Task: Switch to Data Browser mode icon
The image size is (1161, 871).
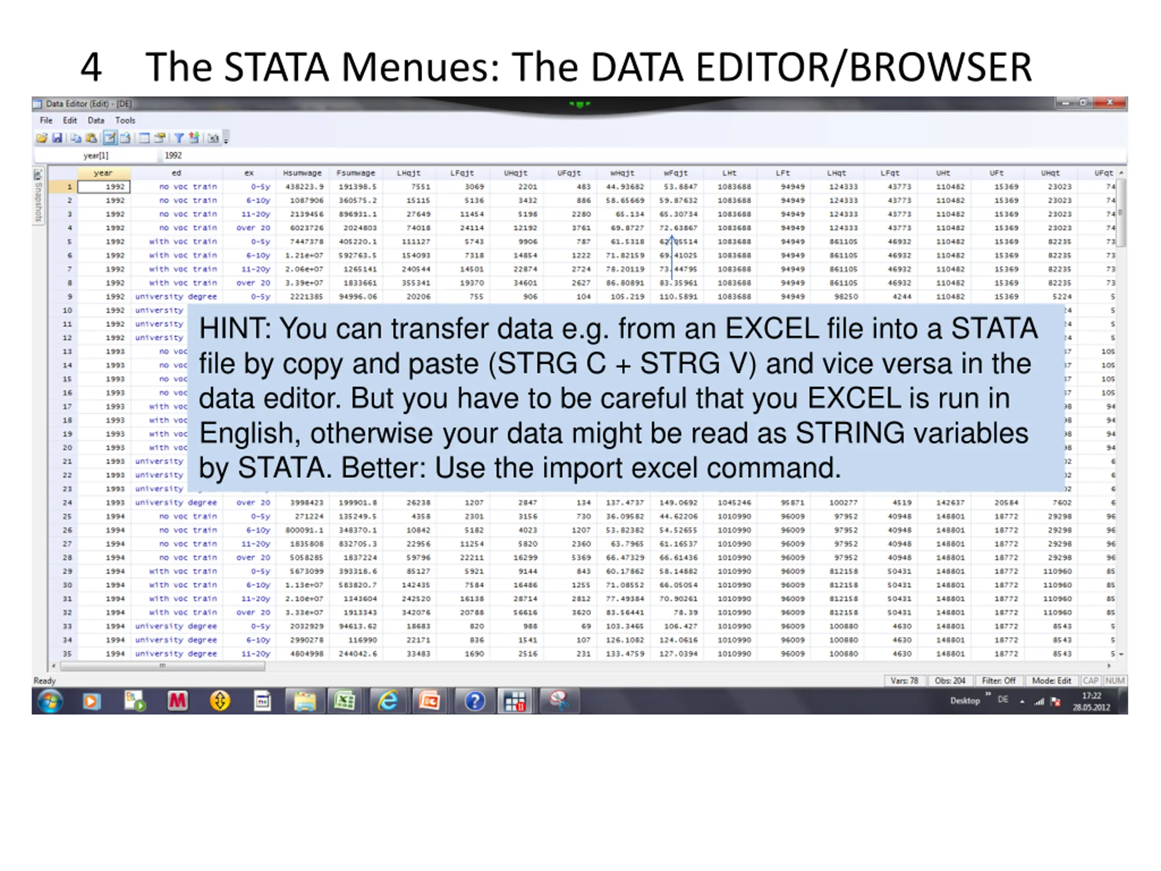Action: coord(125,138)
